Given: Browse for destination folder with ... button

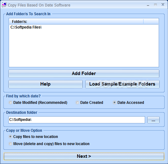Looking at the screenshot, I should click(x=153, y=120).
